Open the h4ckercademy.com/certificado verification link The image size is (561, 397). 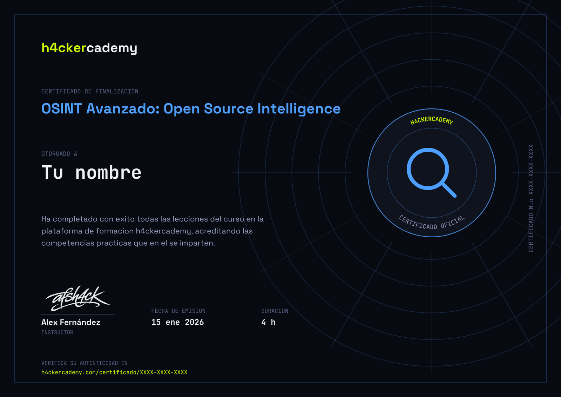pos(114,372)
